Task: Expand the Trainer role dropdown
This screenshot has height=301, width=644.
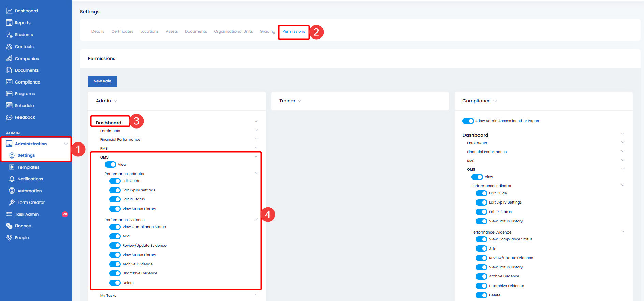Action: coord(300,101)
